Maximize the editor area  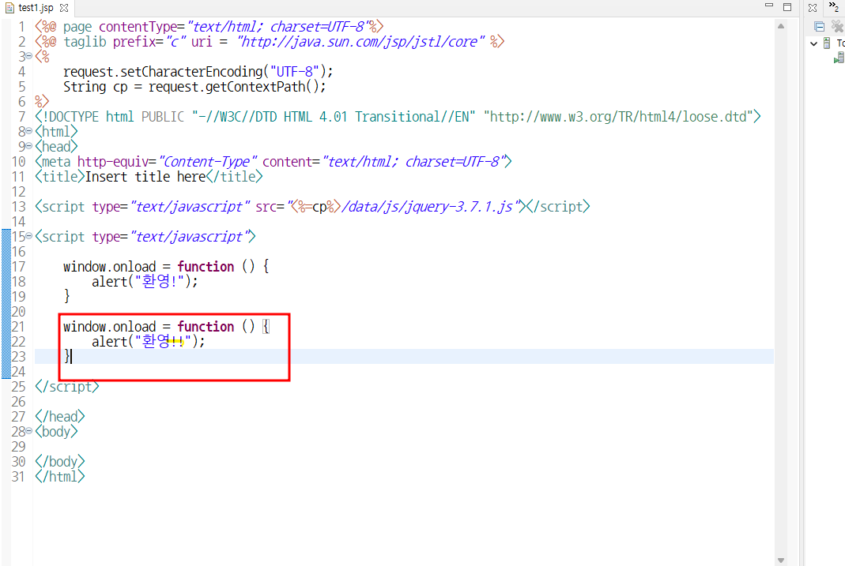[x=787, y=7]
